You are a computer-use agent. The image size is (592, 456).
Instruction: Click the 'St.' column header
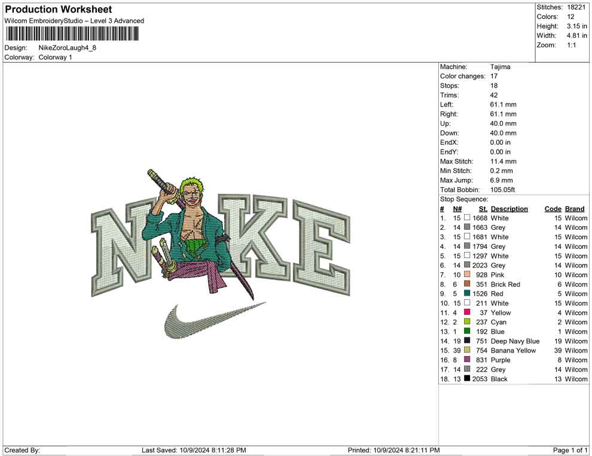click(483, 208)
